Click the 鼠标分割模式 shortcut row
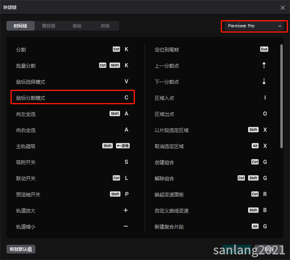 (x=72, y=97)
